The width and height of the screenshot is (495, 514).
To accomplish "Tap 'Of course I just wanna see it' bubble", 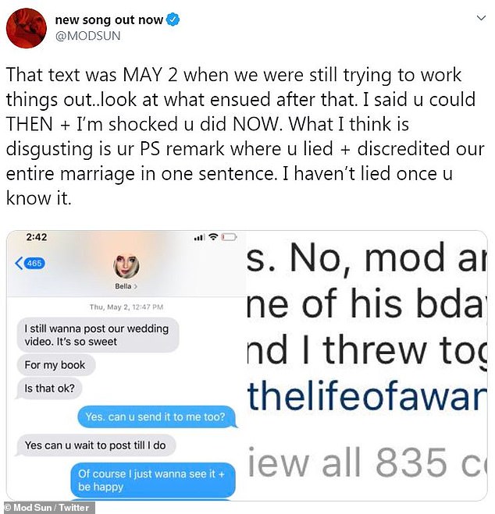I will coord(153,480).
